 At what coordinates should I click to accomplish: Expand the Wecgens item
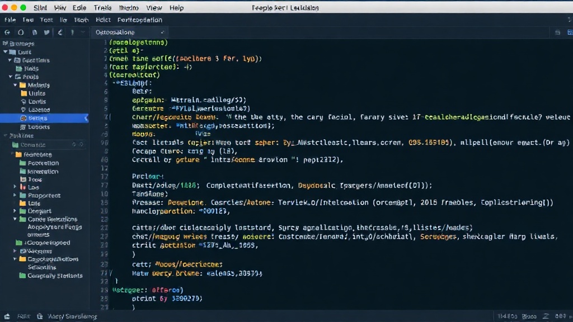15,251
